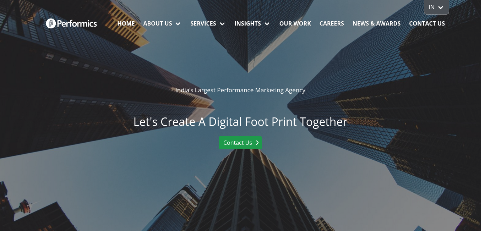
Task: Open the INSIGHTS navigation item
Action: click(247, 23)
